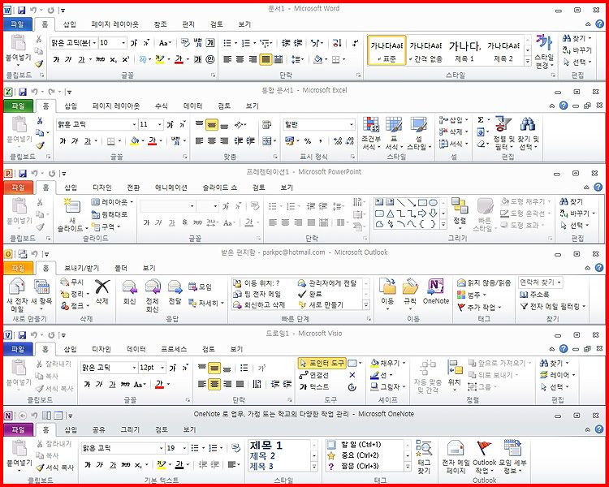
Task: Open Excel's font size dropdown showing 11
Action: (160, 124)
